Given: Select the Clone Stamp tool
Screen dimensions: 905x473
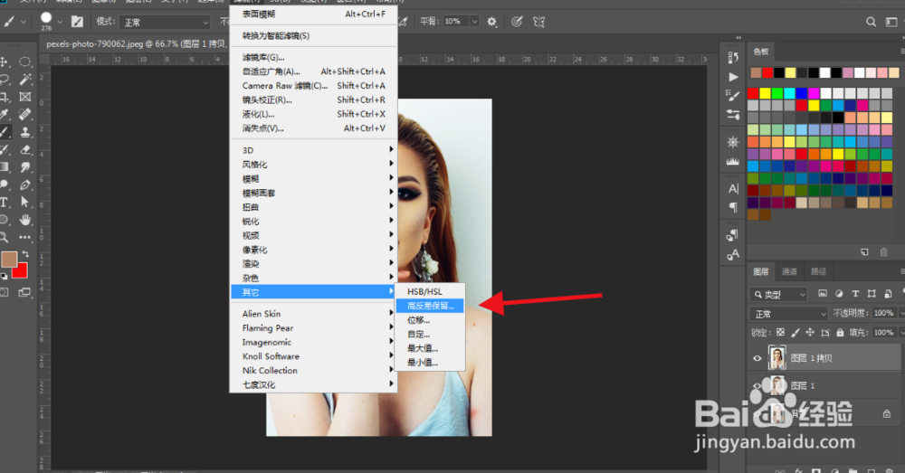Looking at the screenshot, I should point(24,132).
